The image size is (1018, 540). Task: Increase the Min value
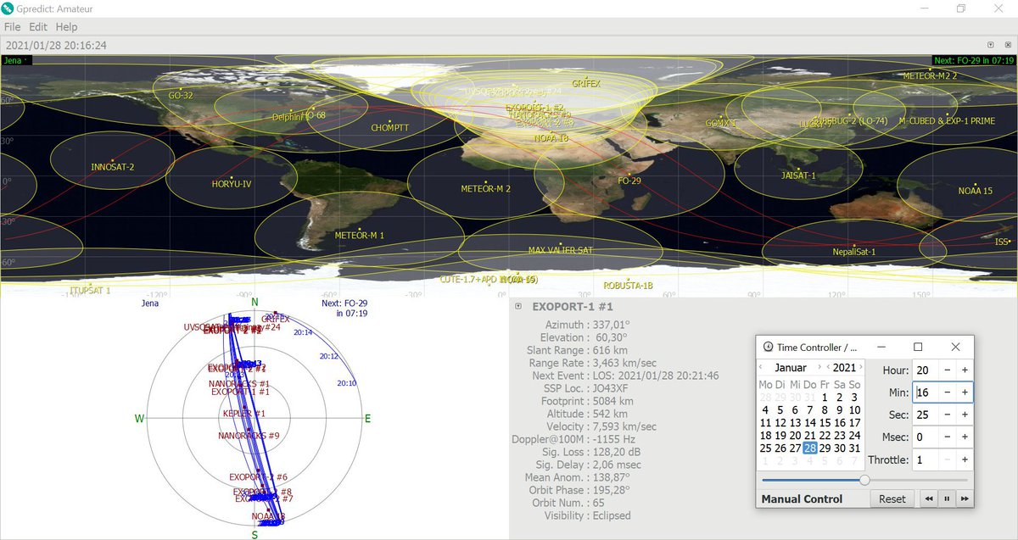point(964,392)
